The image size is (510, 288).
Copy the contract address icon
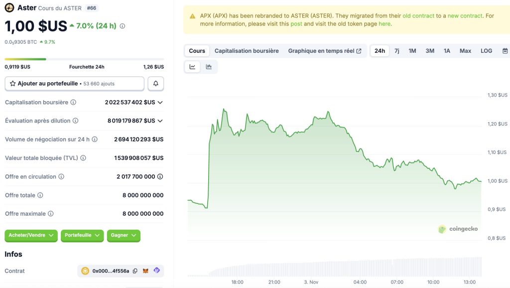(135, 271)
